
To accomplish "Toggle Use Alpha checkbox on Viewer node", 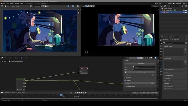I will tap(80, 70).
